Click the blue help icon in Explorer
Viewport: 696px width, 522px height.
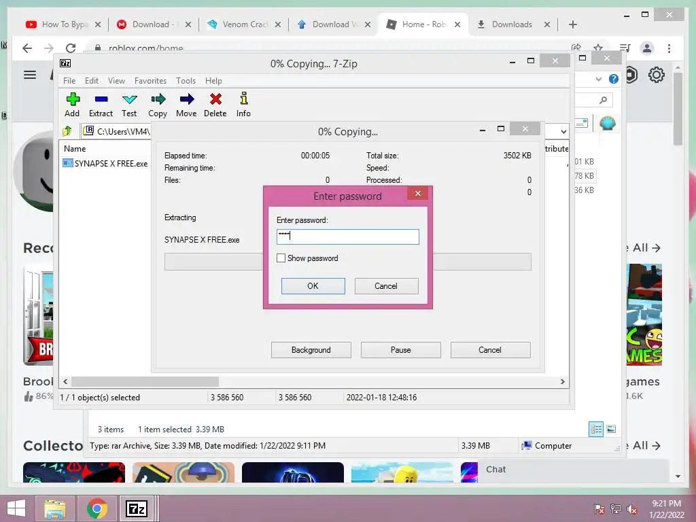tap(614, 79)
